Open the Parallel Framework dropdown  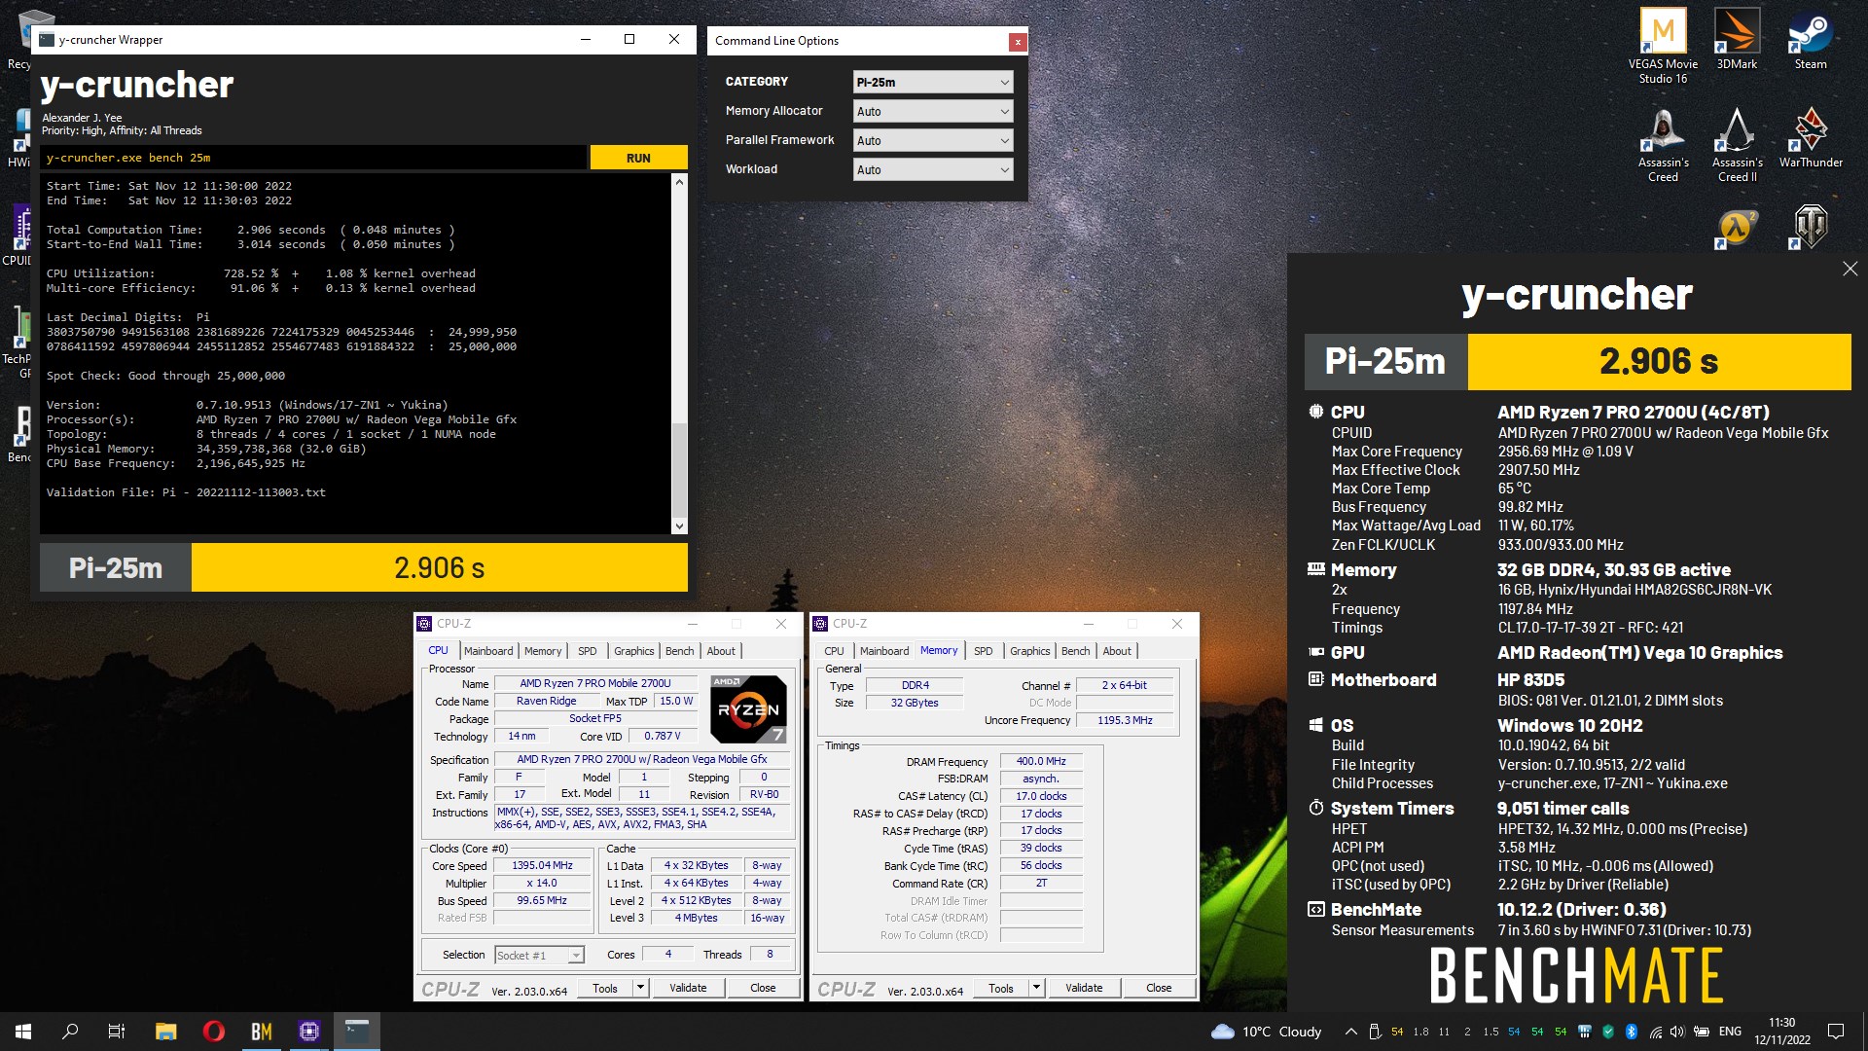point(933,141)
